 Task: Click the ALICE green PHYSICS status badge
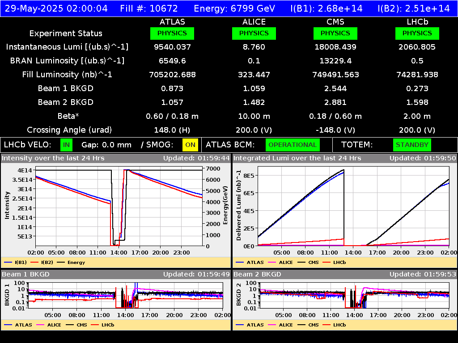[x=254, y=33]
